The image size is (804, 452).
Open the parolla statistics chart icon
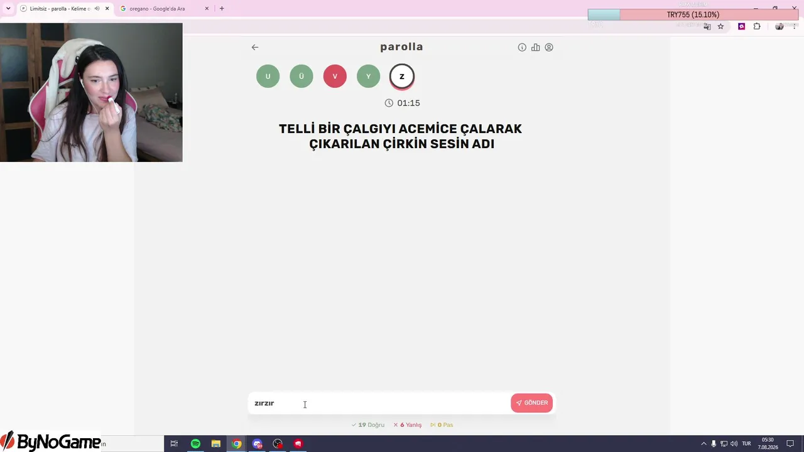click(x=535, y=47)
